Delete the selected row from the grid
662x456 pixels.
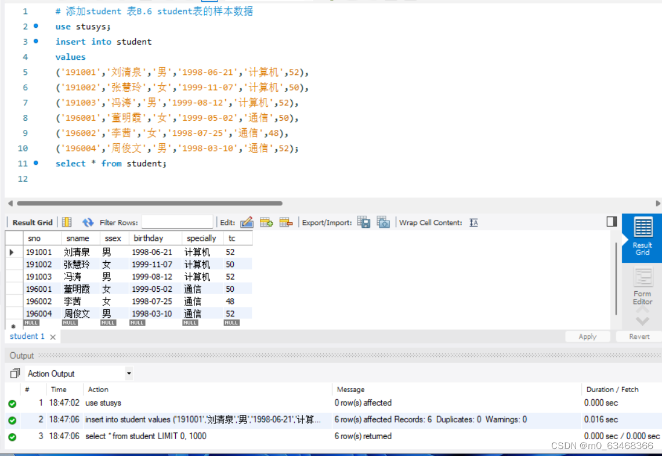284,222
